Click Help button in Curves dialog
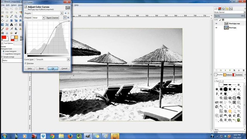 point(30,68)
